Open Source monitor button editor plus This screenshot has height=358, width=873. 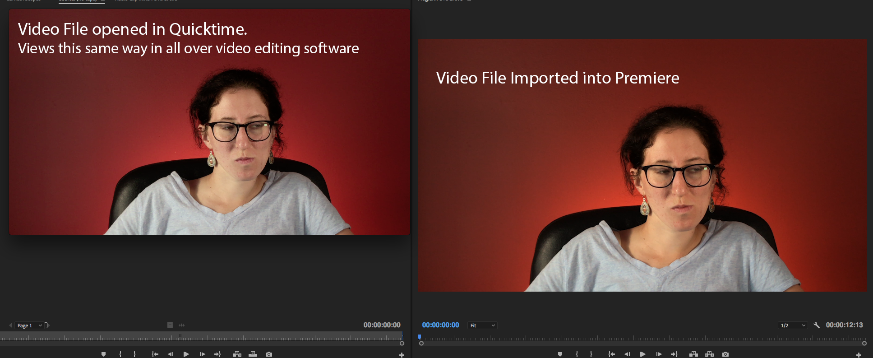click(402, 355)
